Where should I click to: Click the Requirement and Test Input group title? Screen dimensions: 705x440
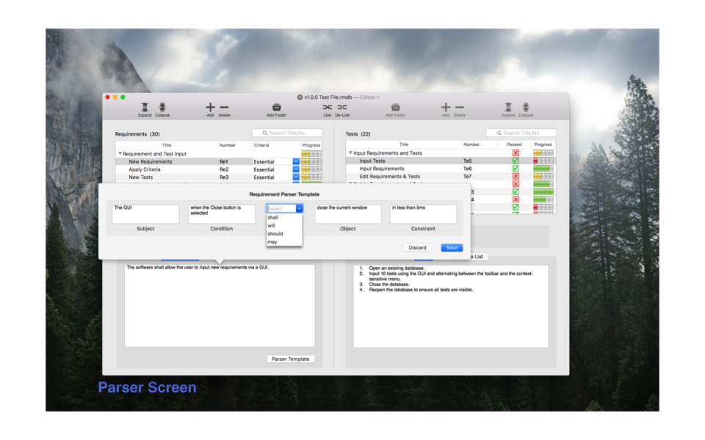coord(155,153)
